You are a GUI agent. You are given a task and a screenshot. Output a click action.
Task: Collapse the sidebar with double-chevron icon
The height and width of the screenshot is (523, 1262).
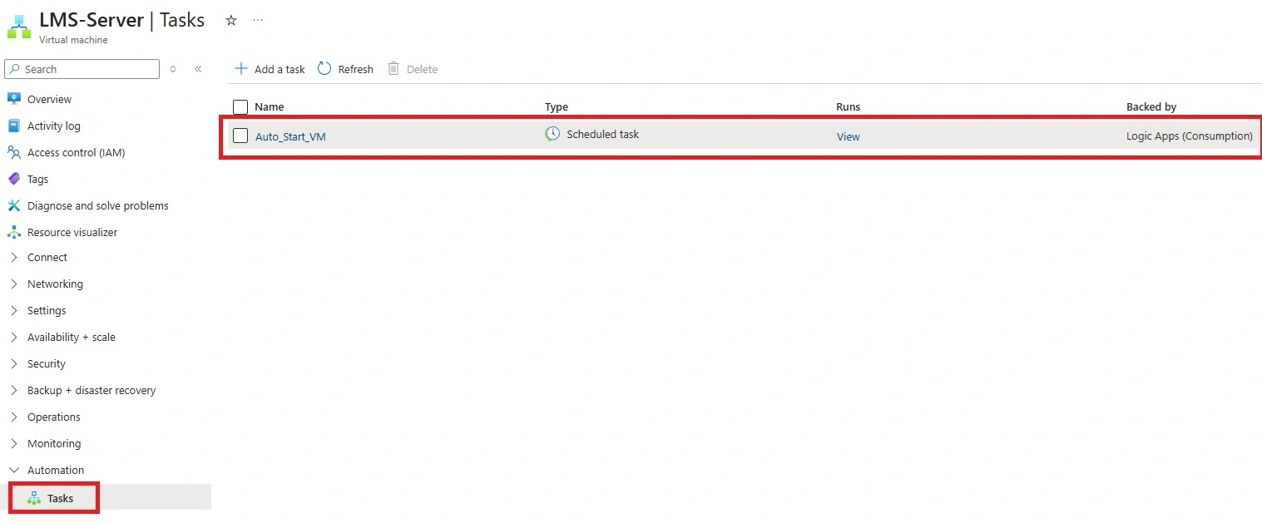(x=198, y=69)
